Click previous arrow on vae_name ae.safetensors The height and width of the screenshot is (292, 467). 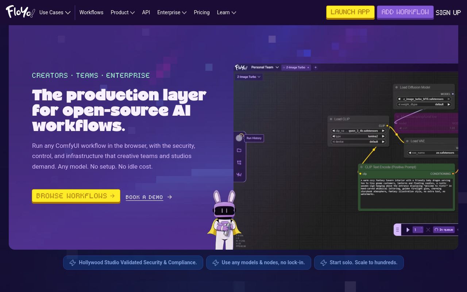[410, 153]
